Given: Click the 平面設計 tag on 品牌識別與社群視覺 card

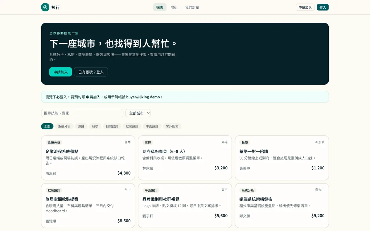Looking at the screenshot, I should tap(151, 190).
